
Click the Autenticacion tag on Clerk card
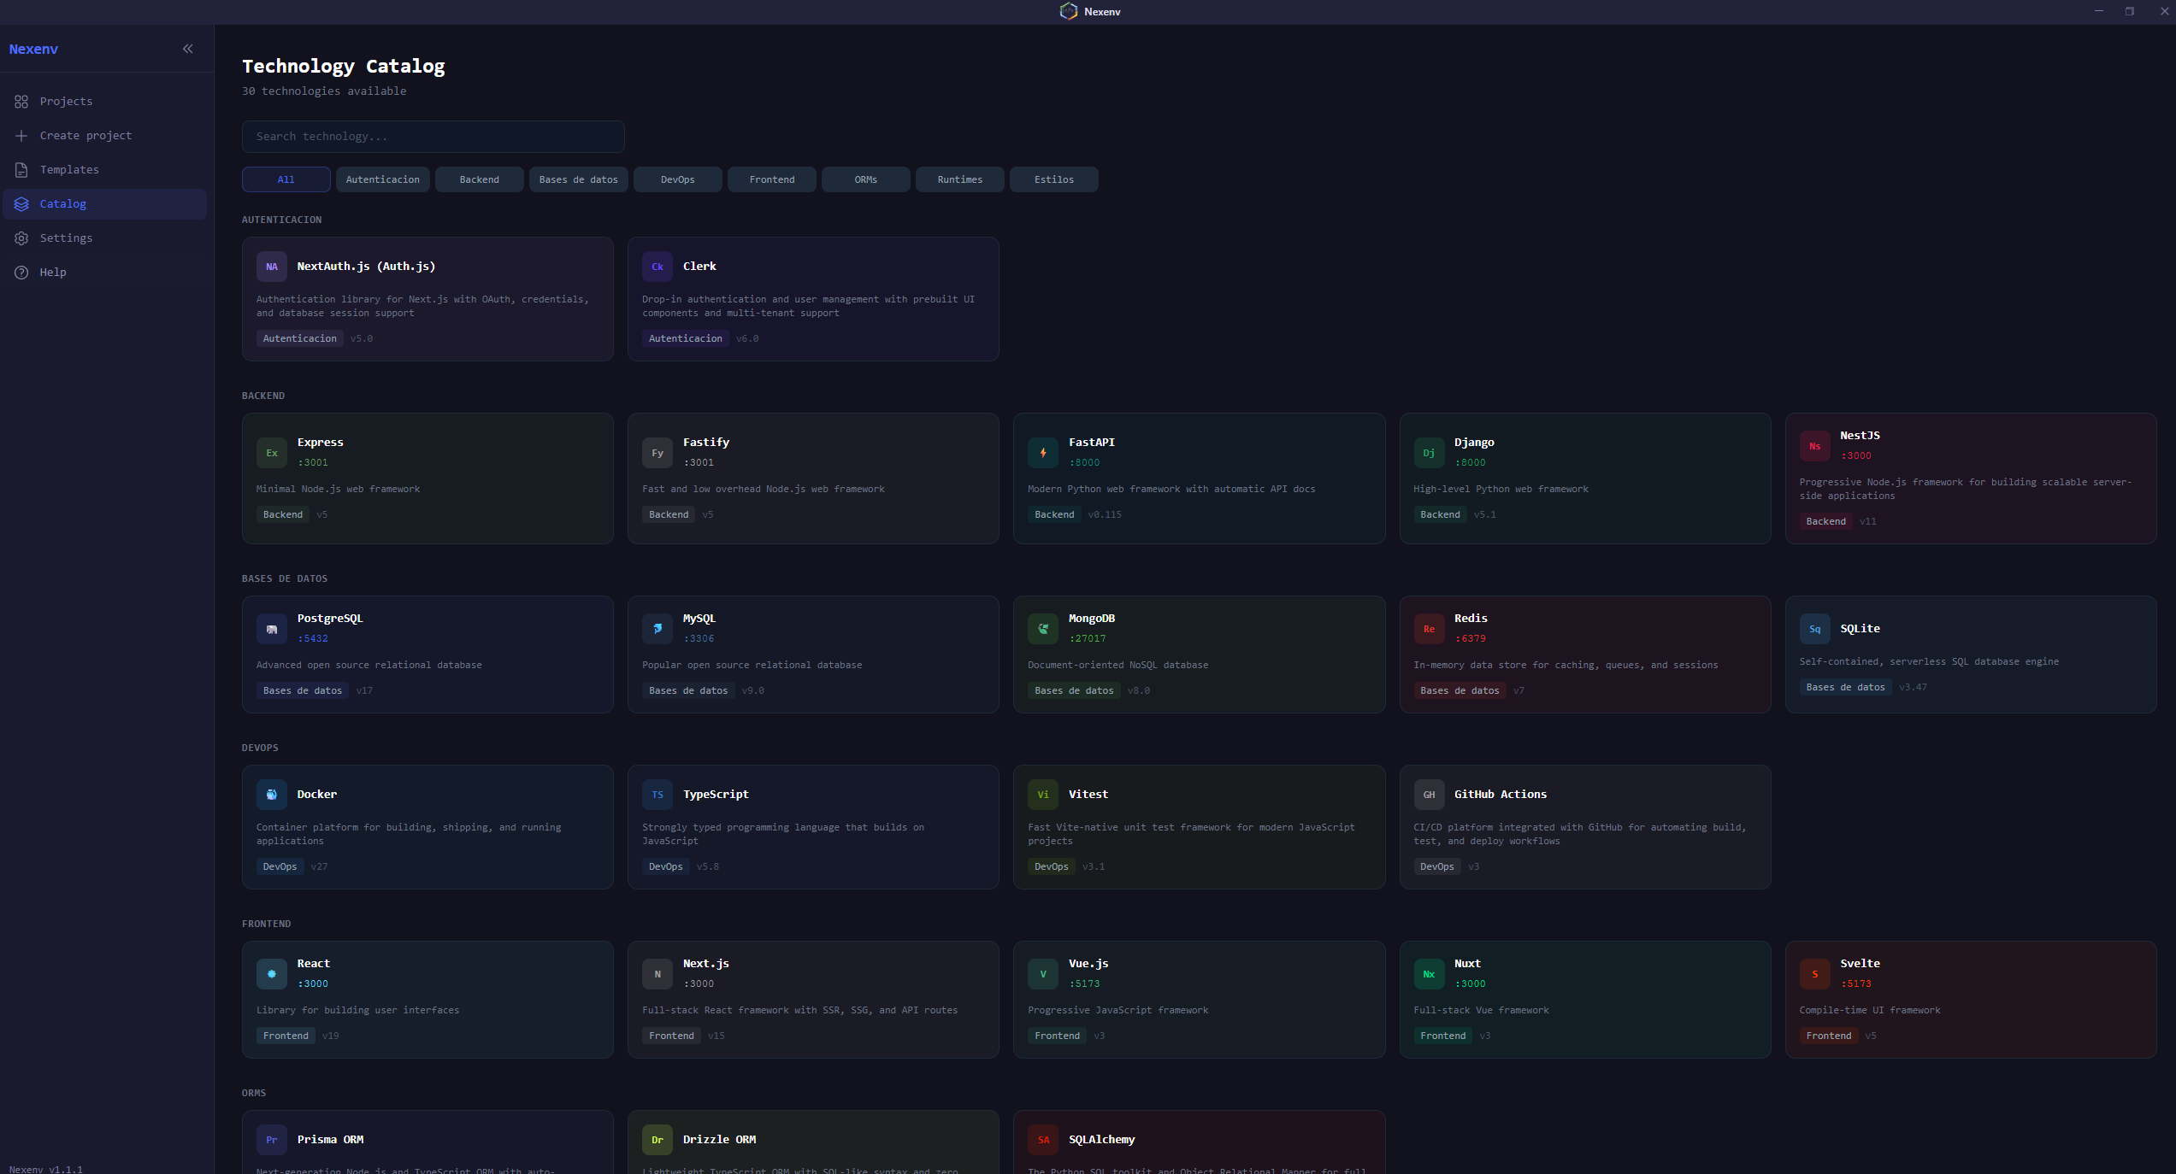coord(686,338)
